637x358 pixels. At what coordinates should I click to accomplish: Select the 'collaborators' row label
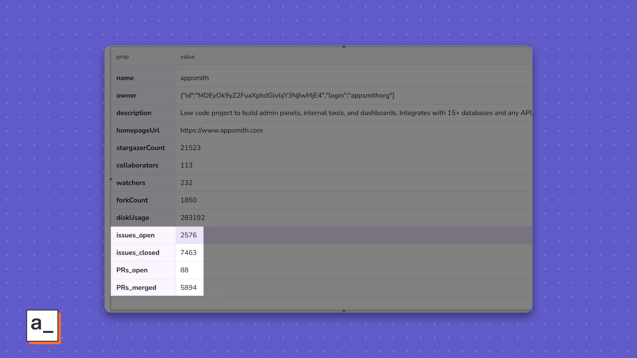[137, 165]
